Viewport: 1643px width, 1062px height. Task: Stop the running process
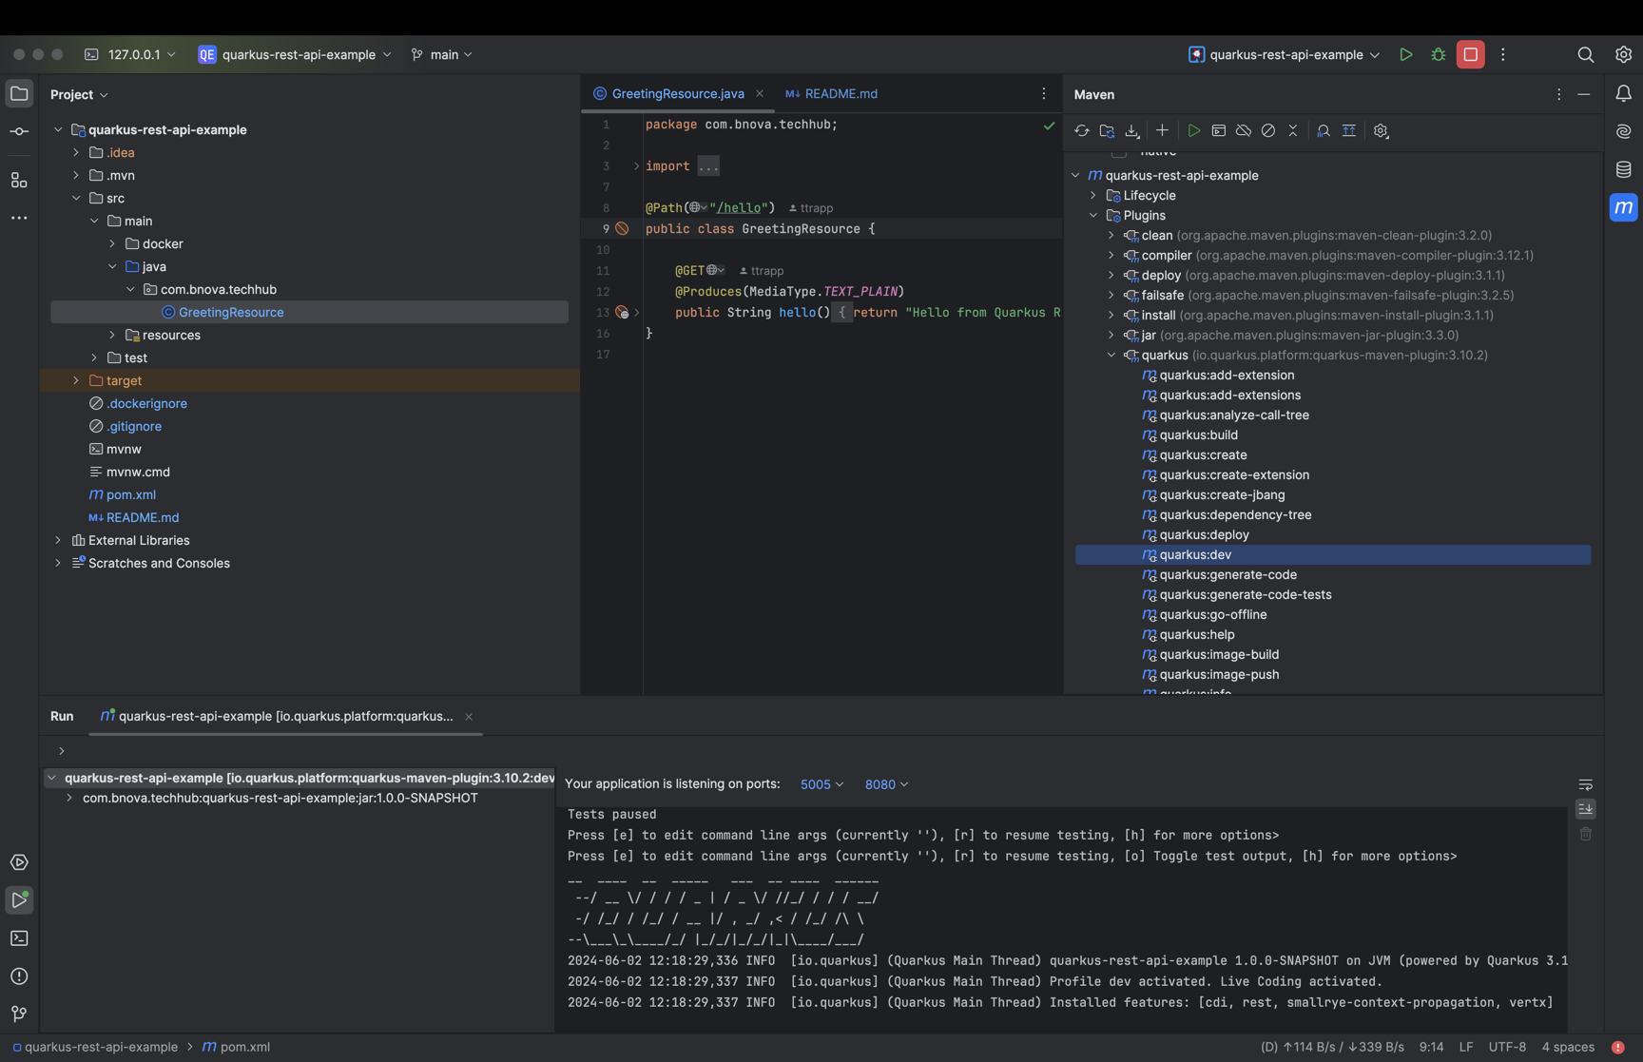pos(1471,55)
